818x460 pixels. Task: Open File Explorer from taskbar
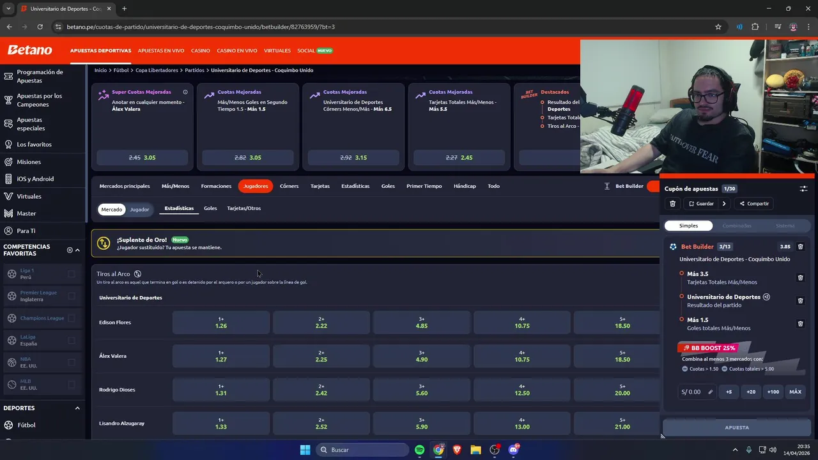coord(475,450)
